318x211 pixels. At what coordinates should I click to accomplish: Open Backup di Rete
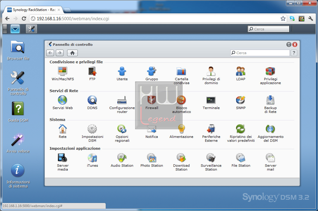point(270,104)
